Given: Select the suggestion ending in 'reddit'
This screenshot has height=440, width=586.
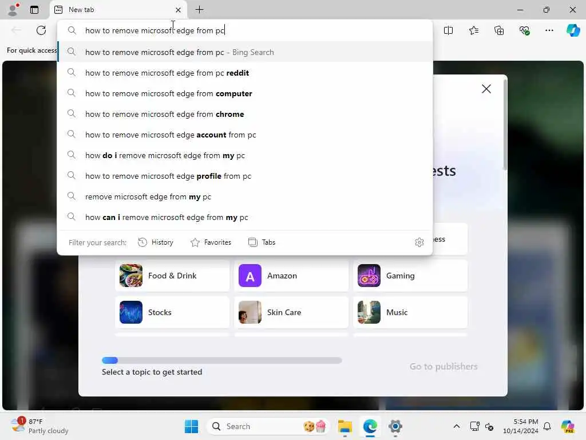Looking at the screenshot, I should [x=245, y=73].
